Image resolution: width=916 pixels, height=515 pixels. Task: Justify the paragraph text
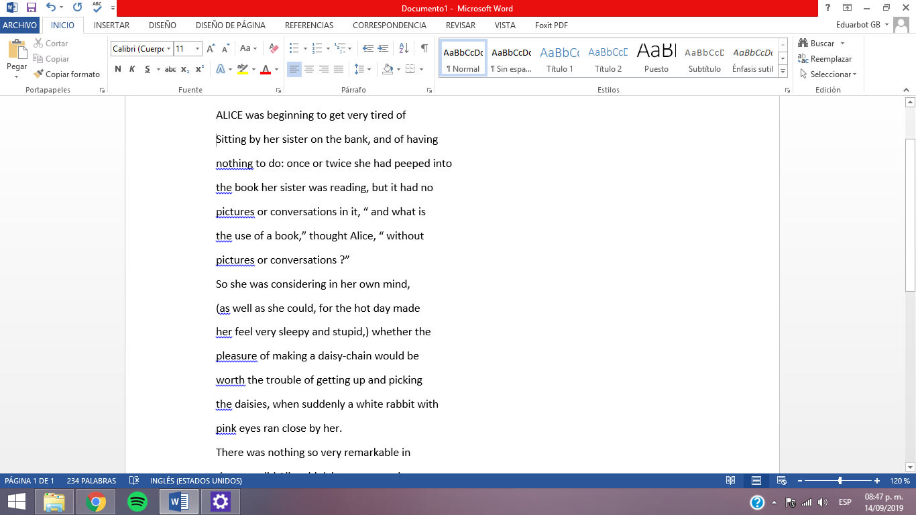pyautogui.click(x=339, y=69)
